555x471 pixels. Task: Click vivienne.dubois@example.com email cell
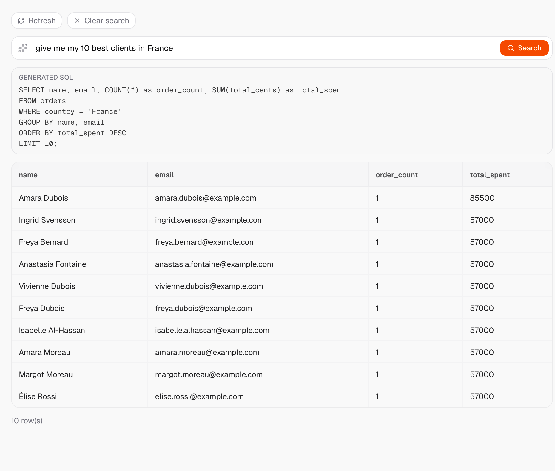(209, 286)
